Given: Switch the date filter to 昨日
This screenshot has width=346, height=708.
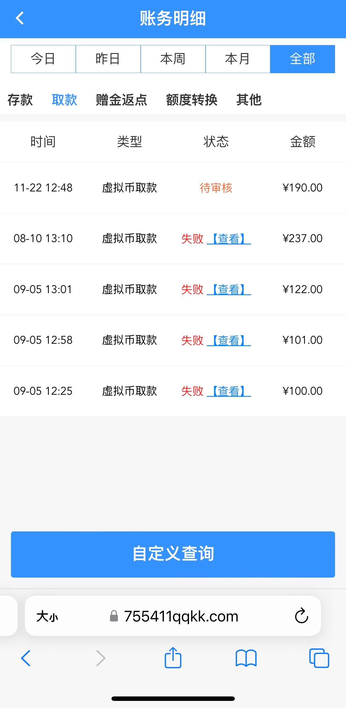Looking at the screenshot, I should click(x=108, y=59).
